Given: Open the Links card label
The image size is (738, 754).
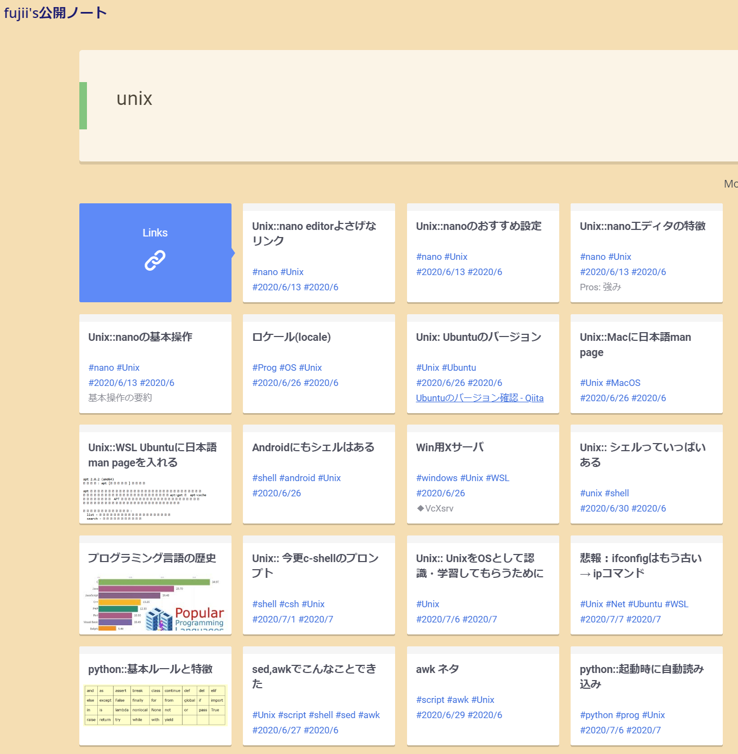Looking at the screenshot, I should click(155, 233).
